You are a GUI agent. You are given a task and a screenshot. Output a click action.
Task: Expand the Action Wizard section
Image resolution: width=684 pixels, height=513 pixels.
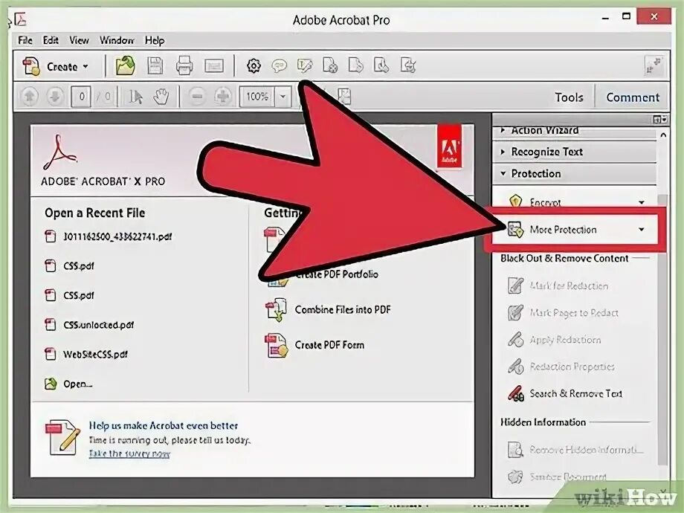[x=574, y=131]
